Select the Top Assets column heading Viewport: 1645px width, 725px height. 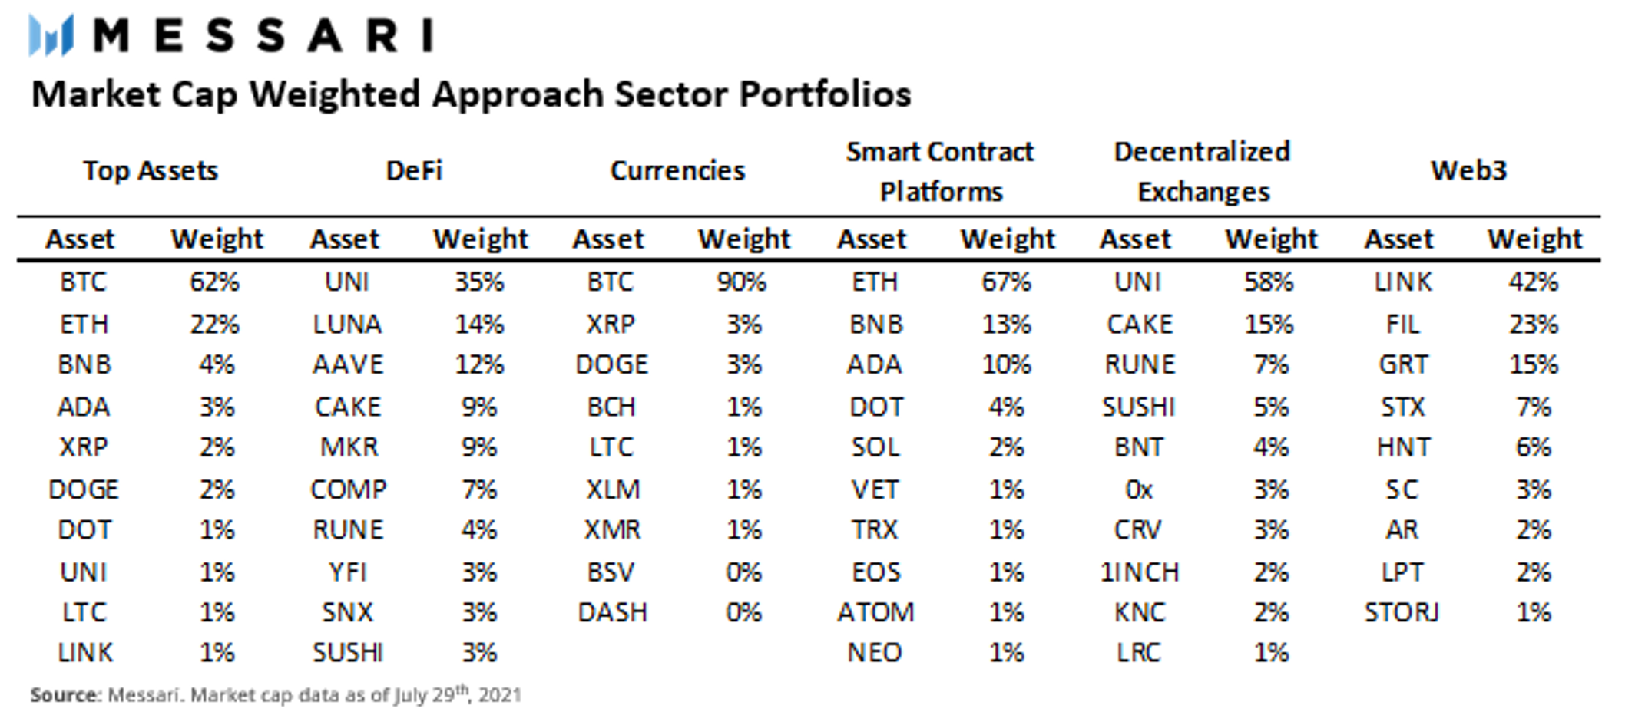tap(151, 171)
